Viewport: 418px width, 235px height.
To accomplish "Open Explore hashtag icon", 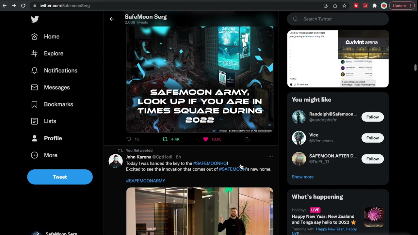I will (34, 54).
